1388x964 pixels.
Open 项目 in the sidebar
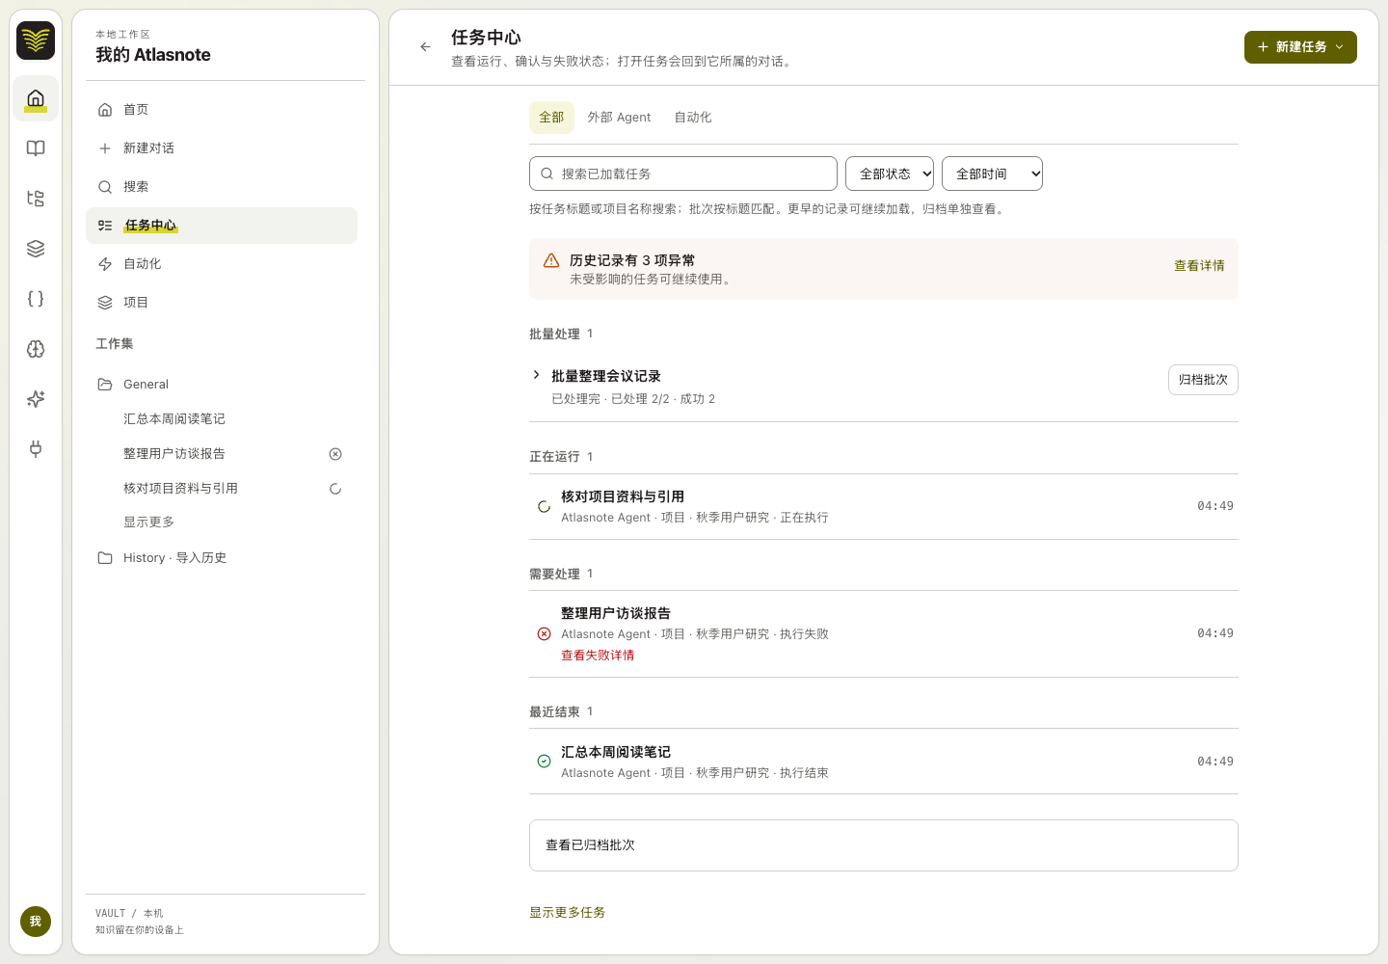click(x=222, y=303)
